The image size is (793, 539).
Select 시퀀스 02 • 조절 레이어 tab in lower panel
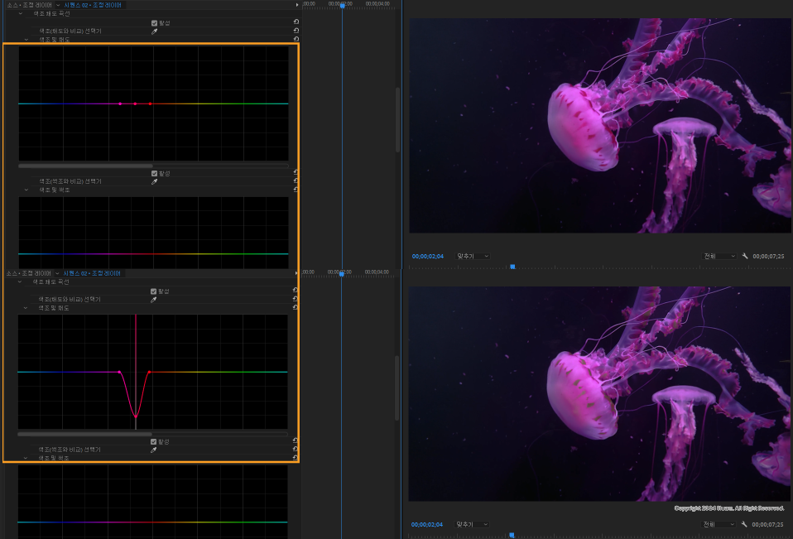click(92, 273)
